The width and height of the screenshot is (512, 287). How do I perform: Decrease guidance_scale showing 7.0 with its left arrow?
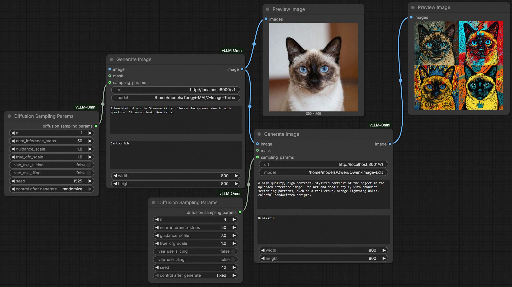pos(157,236)
